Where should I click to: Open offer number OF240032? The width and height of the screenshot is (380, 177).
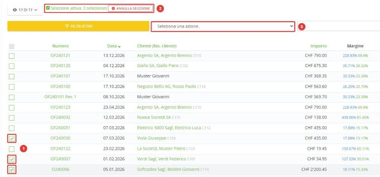[x=60, y=117]
